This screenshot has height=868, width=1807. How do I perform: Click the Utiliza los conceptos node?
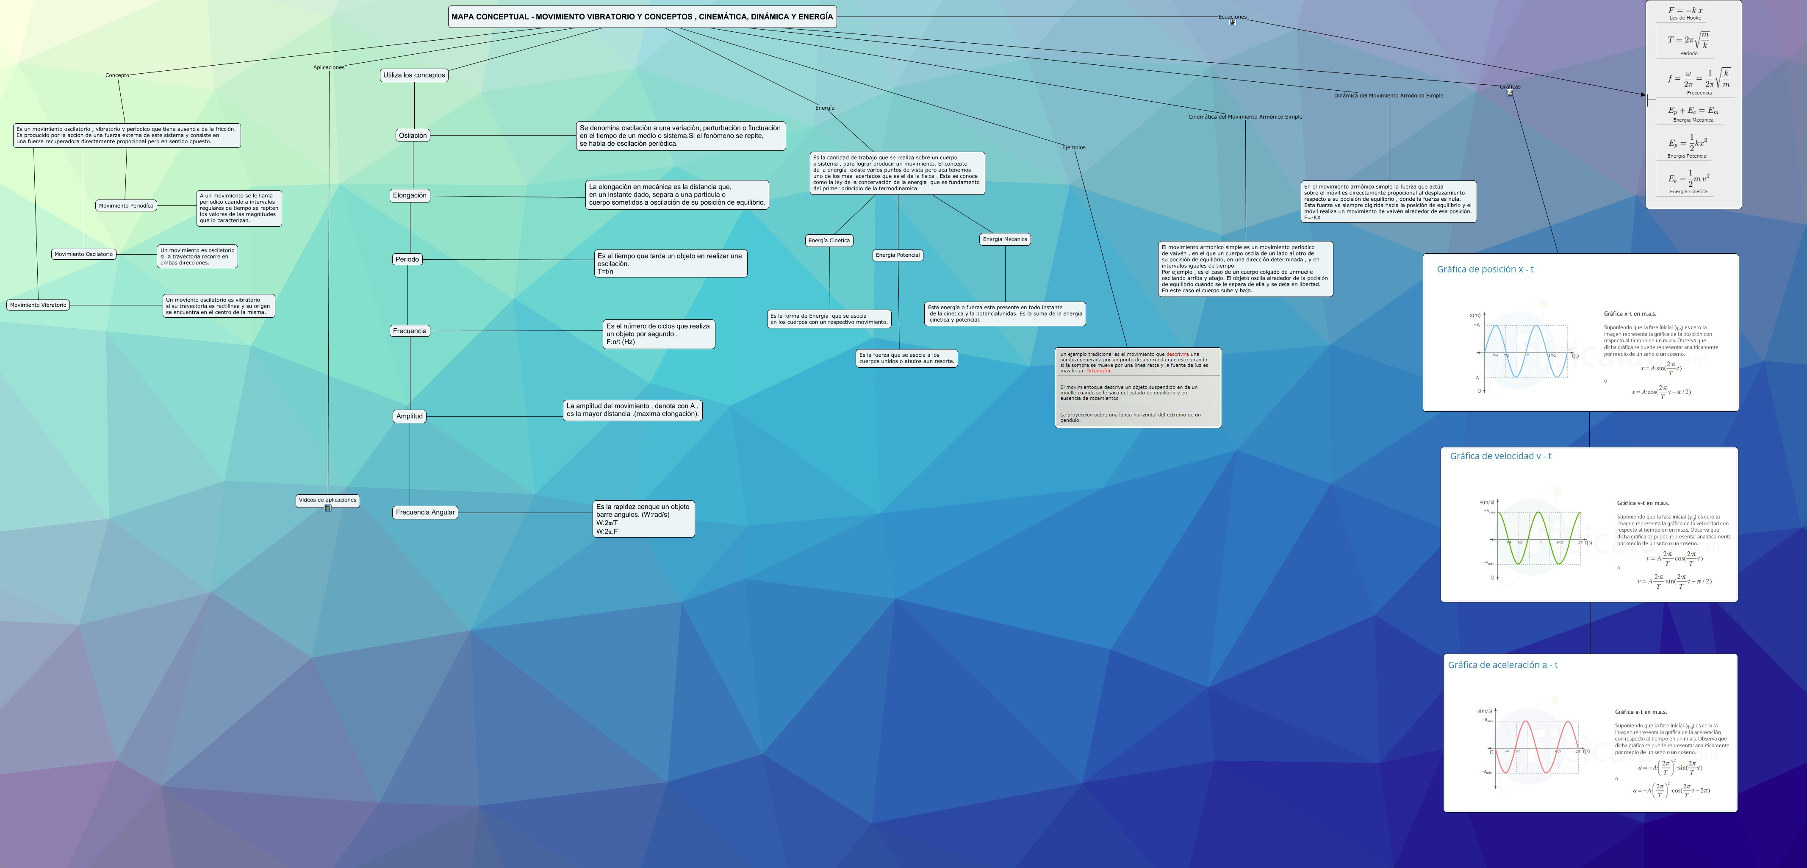point(414,75)
